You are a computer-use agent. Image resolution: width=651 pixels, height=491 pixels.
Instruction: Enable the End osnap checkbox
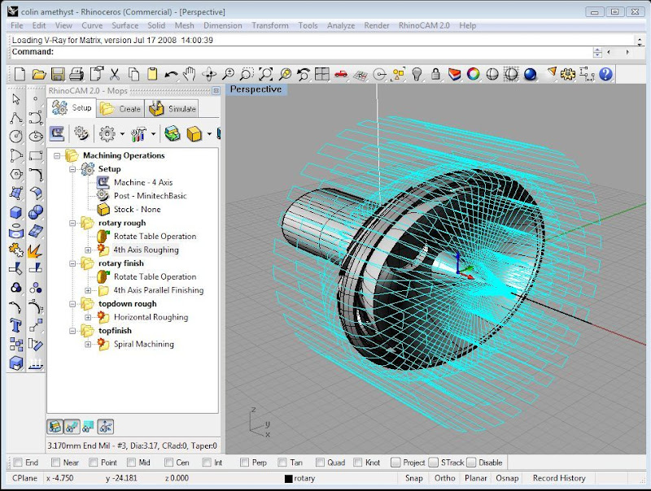[18, 463]
